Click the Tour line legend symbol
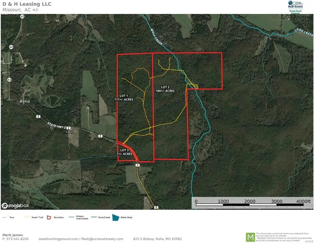 click(5, 217)
